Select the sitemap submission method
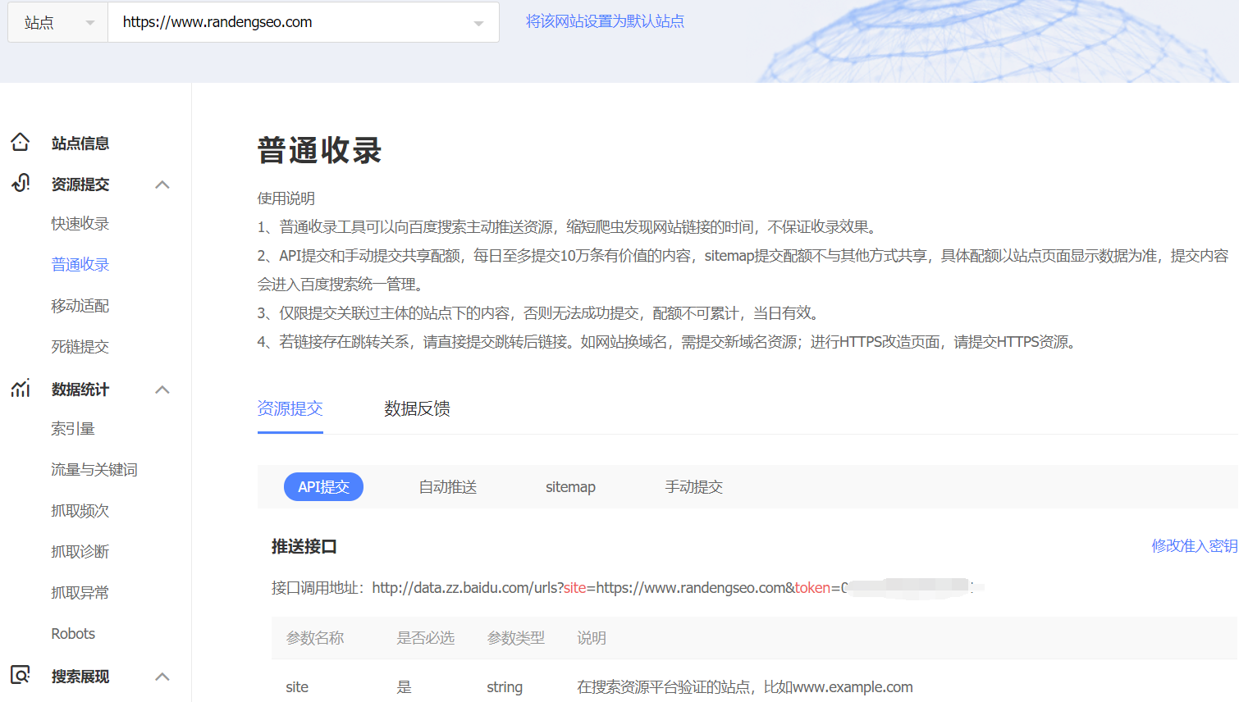Image resolution: width=1239 pixels, height=702 pixels. [x=570, y=487]
